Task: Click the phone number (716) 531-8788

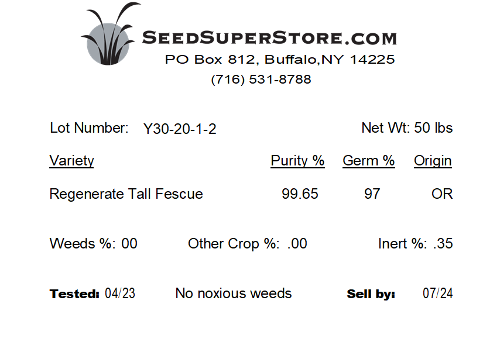Action: coord(261,80)
